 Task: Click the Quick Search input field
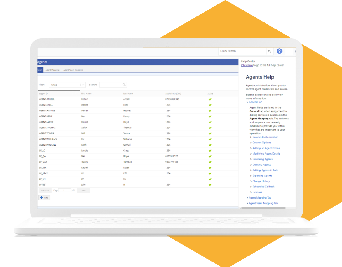click(x=242, y=51)
